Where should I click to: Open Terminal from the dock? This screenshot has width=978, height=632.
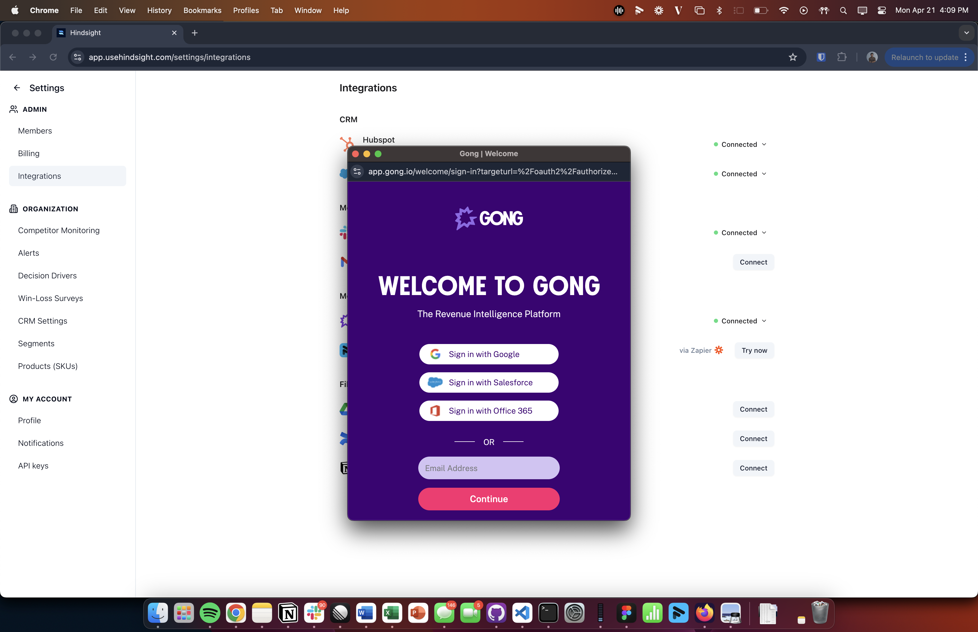[548, 613]
